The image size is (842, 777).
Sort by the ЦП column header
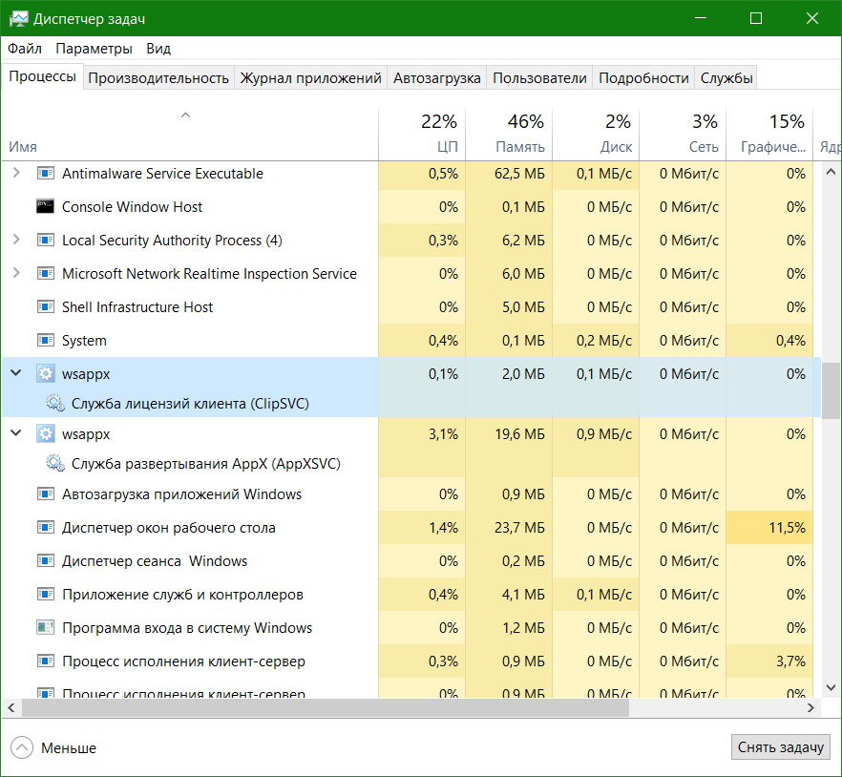[422, 135]
